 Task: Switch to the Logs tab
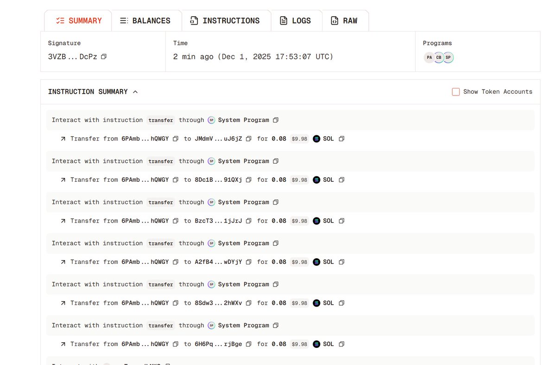295,21
